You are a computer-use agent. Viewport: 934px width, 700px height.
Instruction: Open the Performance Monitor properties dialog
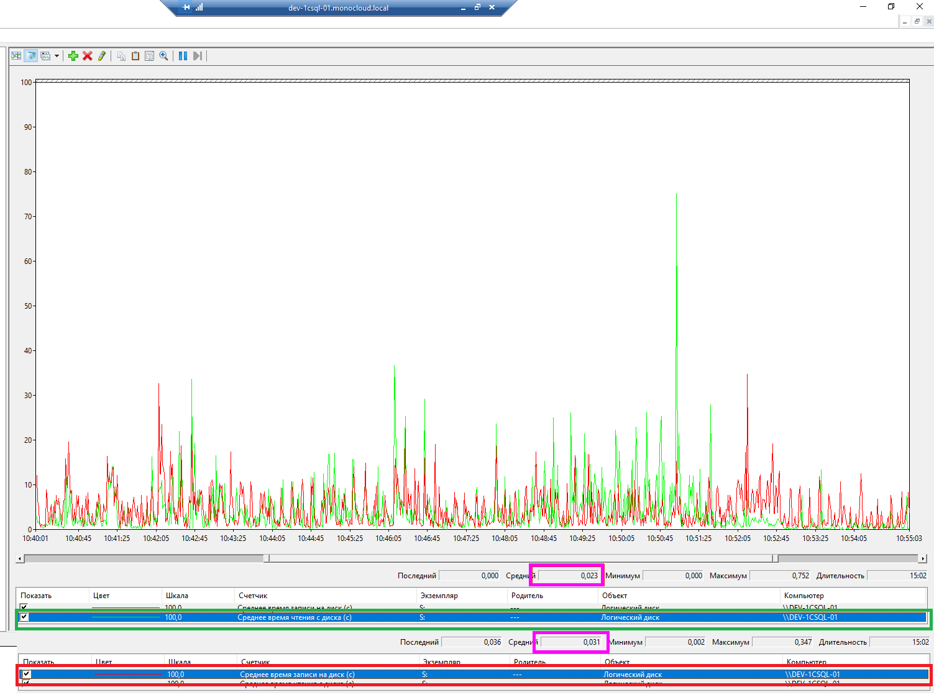(149, 56)
